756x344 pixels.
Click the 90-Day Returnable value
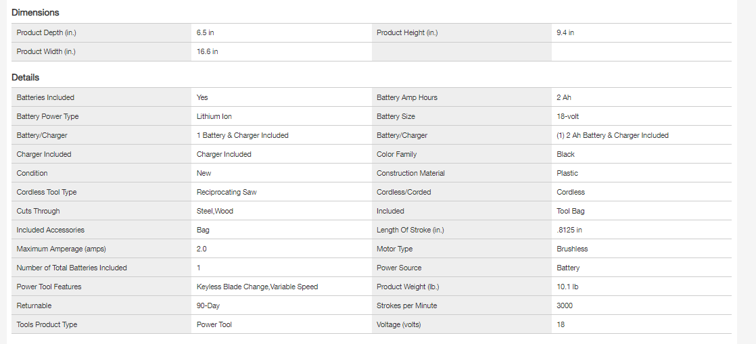208,305
